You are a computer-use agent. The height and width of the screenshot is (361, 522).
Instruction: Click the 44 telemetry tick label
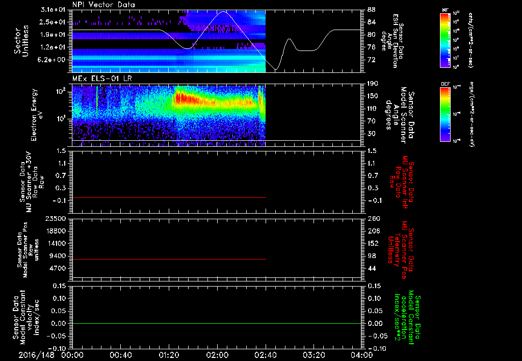tap(372, 268)
